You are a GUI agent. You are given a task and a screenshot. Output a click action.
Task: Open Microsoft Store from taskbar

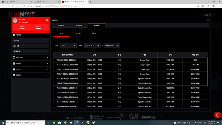pos(60,123)
